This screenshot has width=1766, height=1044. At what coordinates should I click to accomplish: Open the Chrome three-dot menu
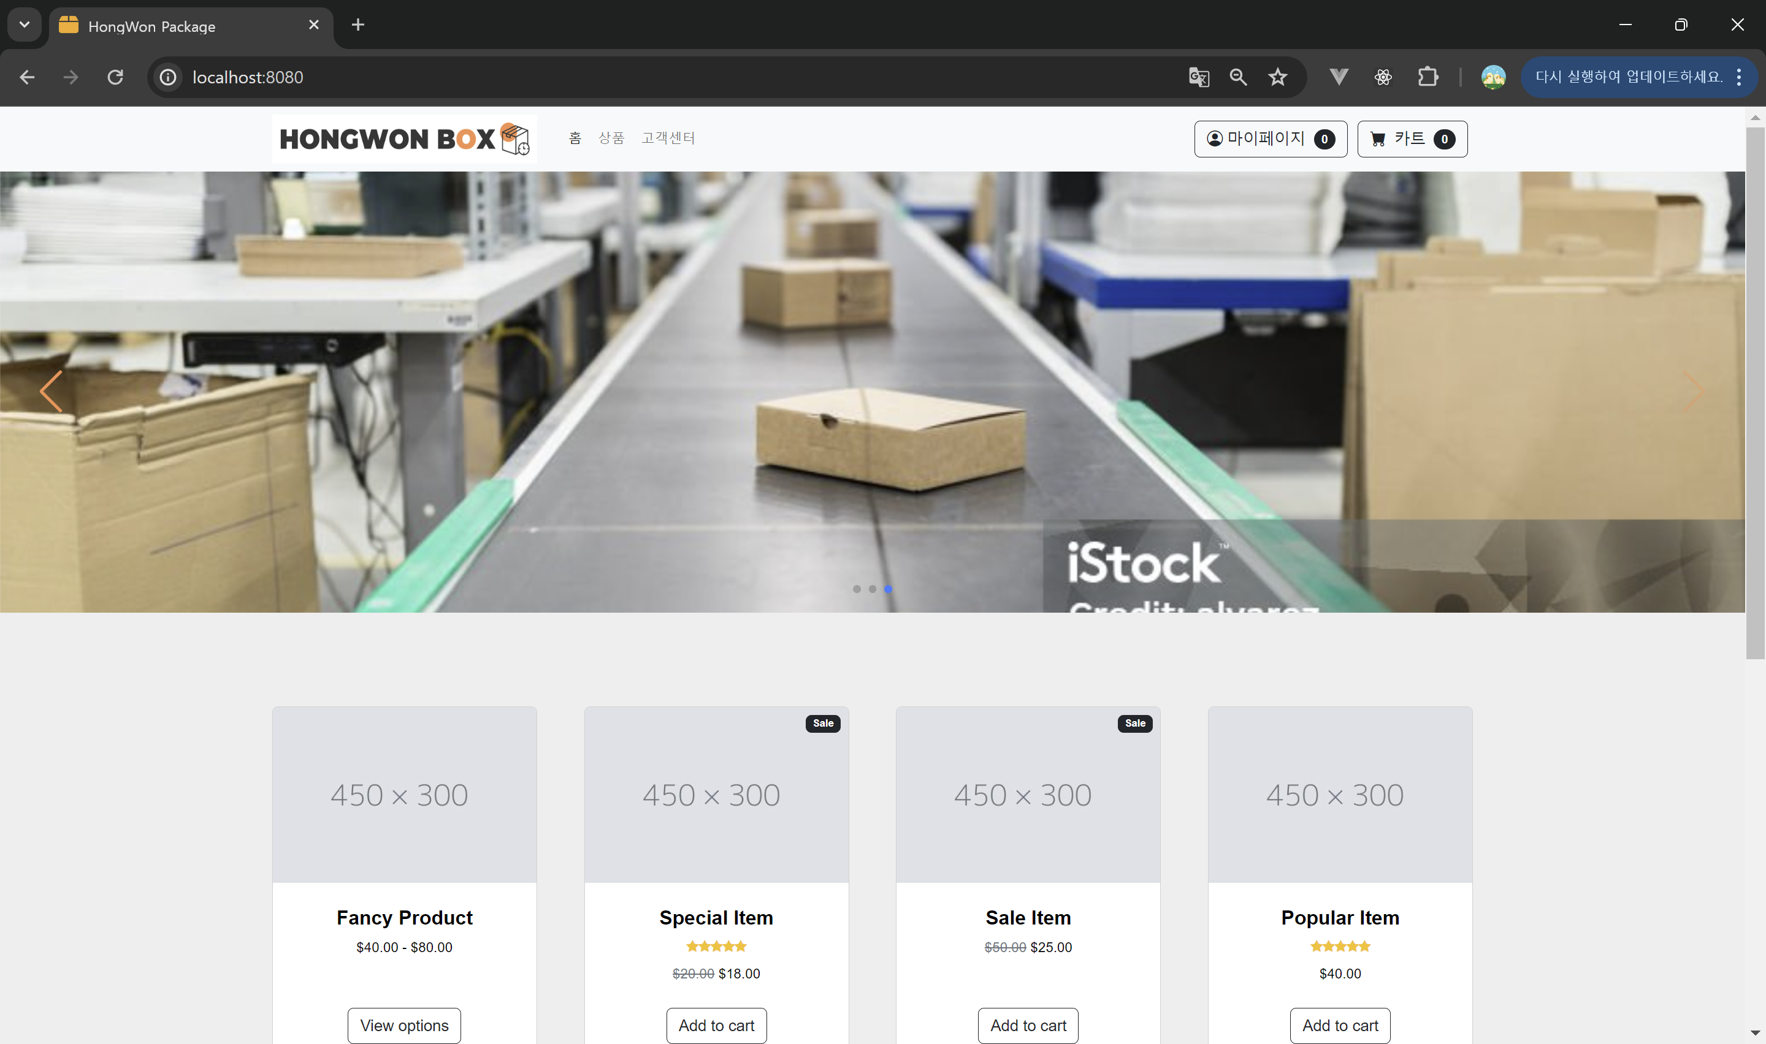pos(1738,77)
